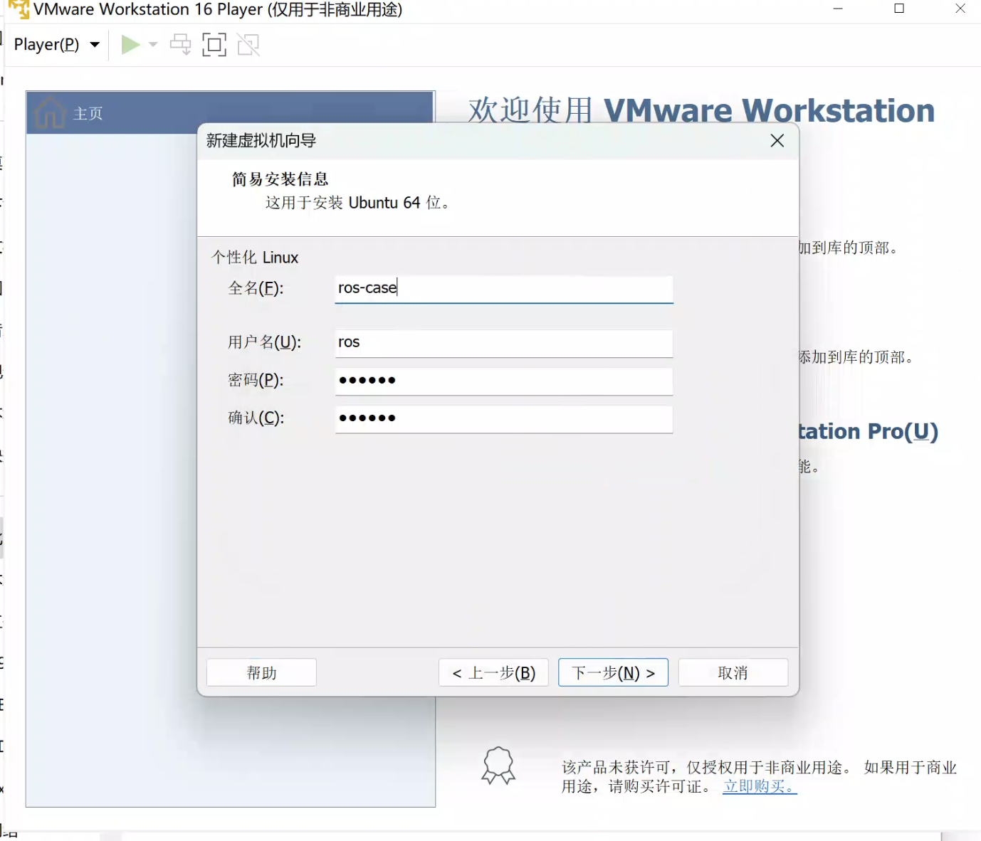Maximize the VMware Player window
The image size is (981, 841).
(899, 9)
